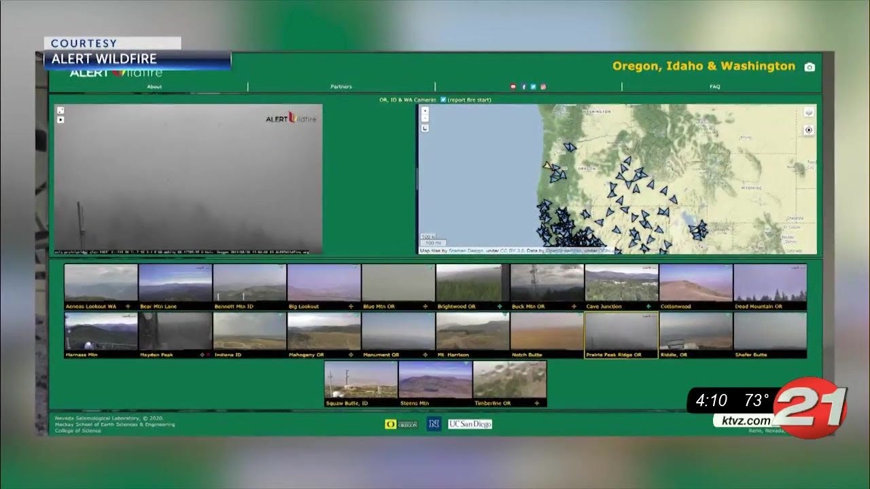Click the plus icon on Aeneas Lookout WA label

tap(128, 306)
